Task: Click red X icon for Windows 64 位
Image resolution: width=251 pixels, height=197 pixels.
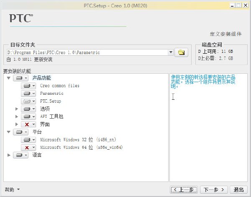Action: 28,148
